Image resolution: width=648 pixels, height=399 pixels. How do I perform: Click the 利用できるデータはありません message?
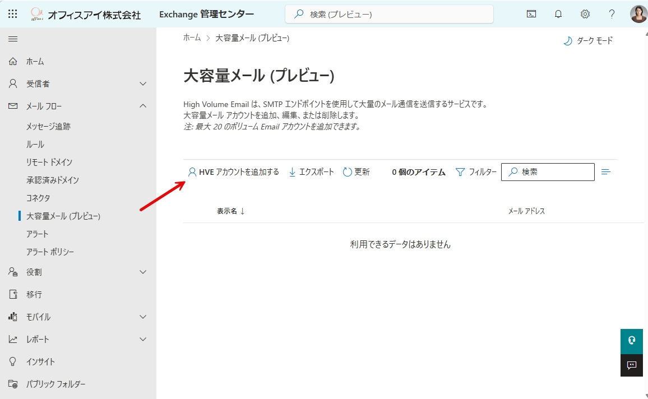click(x=400, y=244)
